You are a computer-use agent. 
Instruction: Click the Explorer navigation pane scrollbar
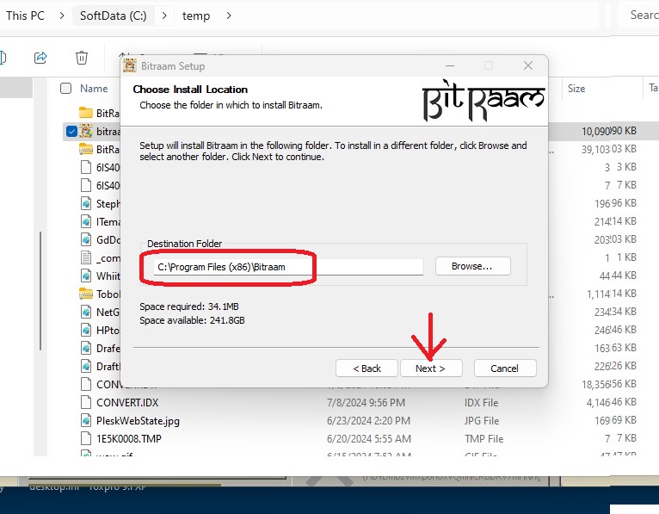point(40,290)
